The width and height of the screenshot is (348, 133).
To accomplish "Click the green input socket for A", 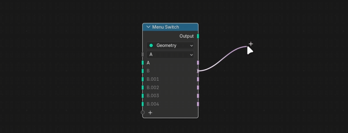I will point(143,63).
